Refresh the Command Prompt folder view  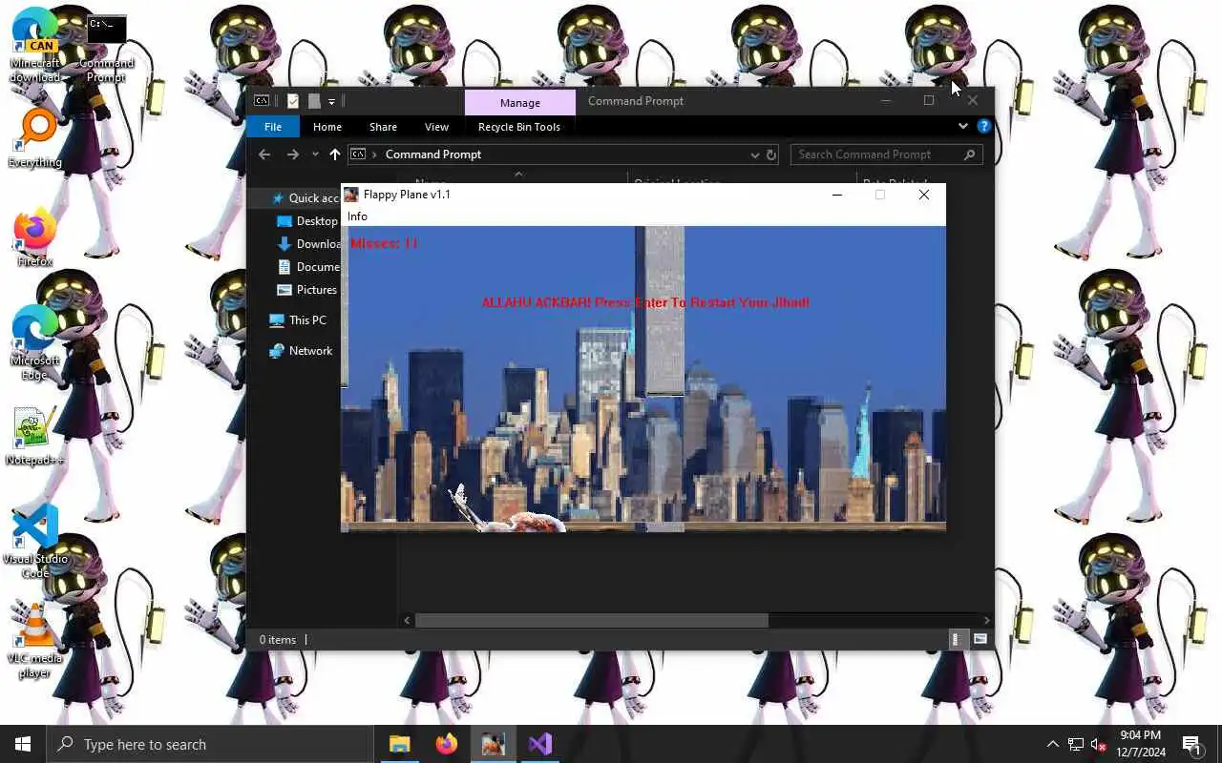point(771,155)
